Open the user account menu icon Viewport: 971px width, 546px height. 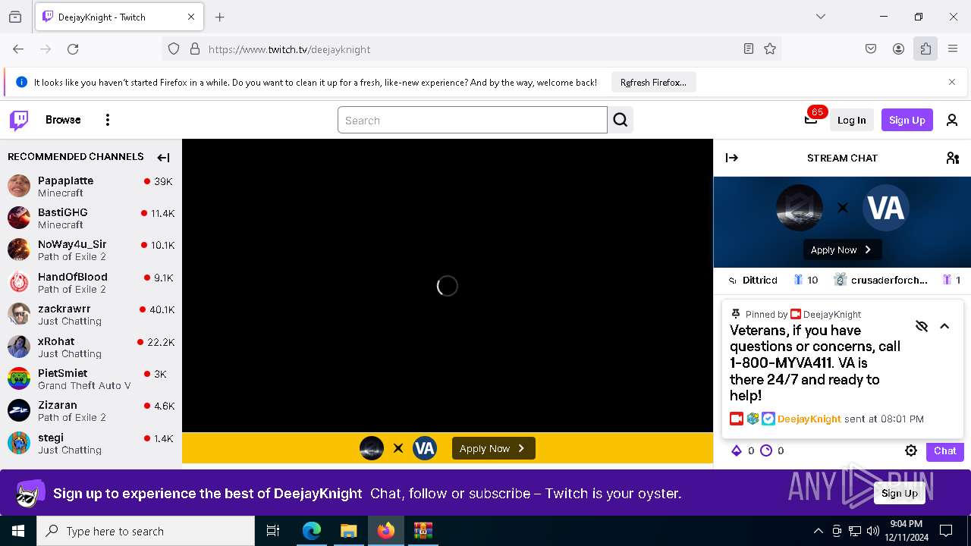pyautogui.click(x=952, y=120)
